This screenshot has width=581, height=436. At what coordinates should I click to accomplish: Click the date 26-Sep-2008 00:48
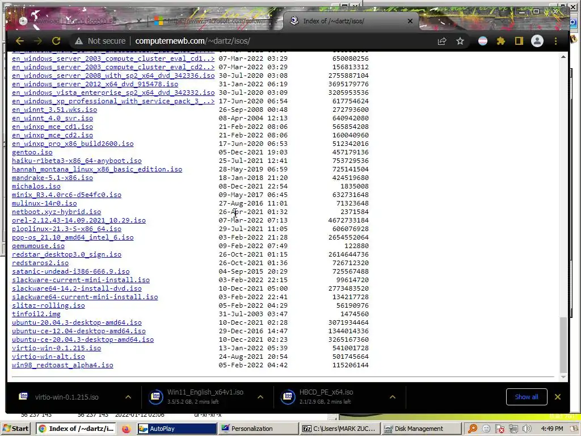click(253, 110)
